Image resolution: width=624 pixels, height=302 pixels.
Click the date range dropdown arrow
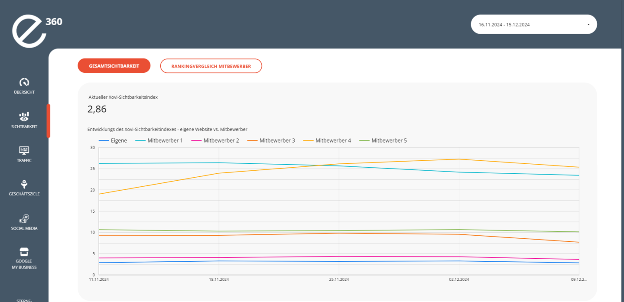[x=588, y=25]
